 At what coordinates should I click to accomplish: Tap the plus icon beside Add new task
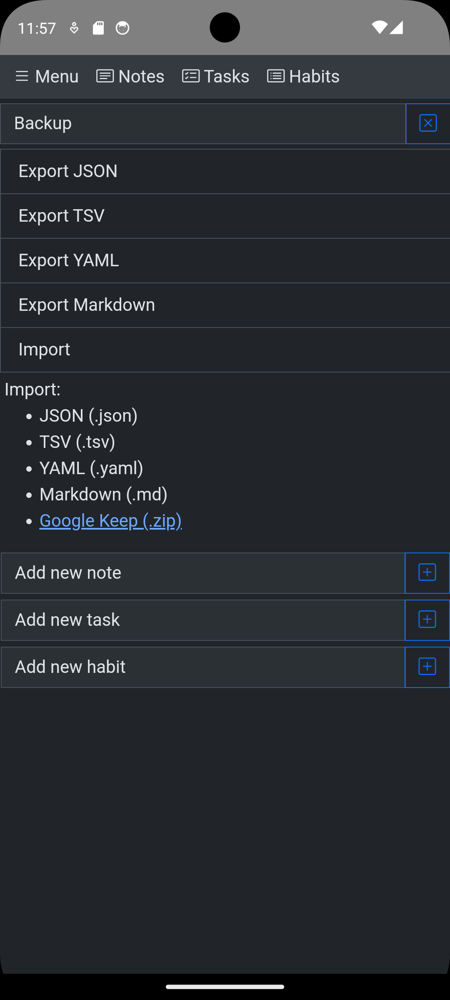tap(427, 620)
